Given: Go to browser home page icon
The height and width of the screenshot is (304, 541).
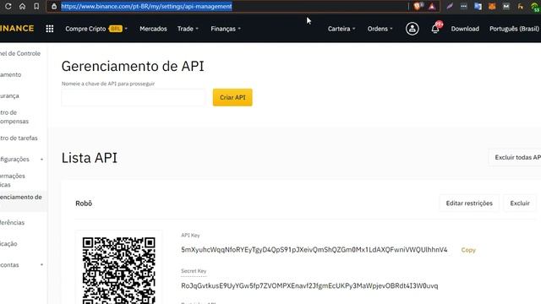Looking at the screenshot, I should [22, 6].
